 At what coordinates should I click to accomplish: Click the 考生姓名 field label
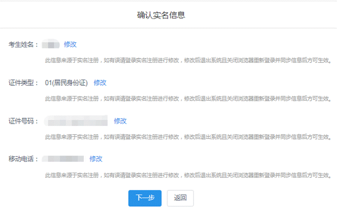(x=23, y=45)
